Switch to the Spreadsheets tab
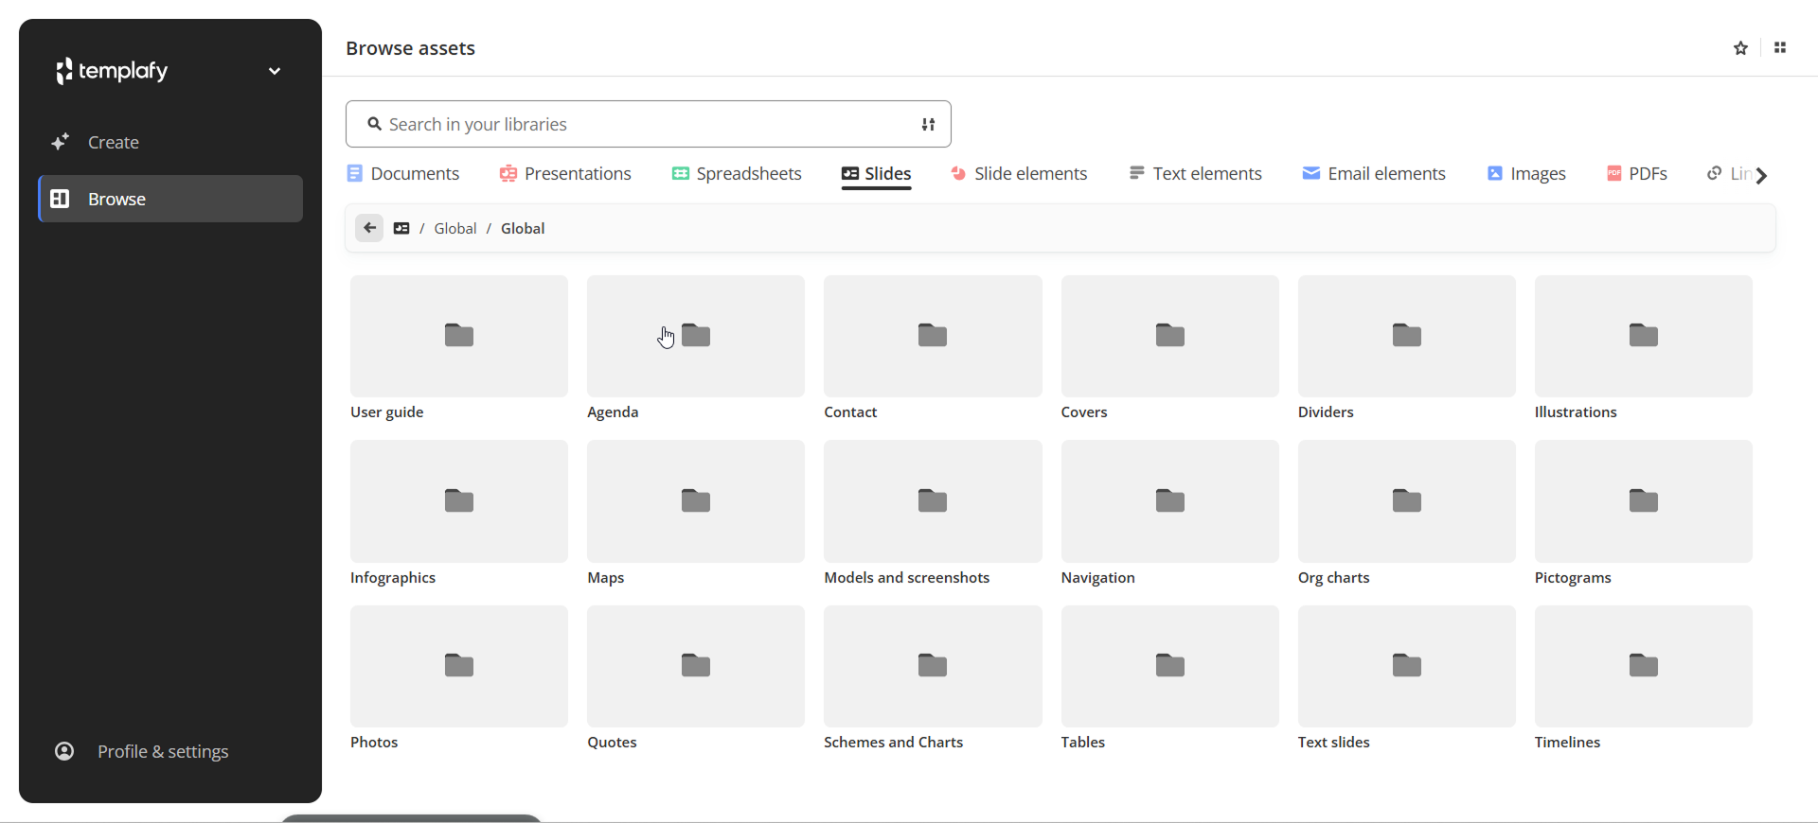Screen dimensions: 1818x823 coord(737,174)
